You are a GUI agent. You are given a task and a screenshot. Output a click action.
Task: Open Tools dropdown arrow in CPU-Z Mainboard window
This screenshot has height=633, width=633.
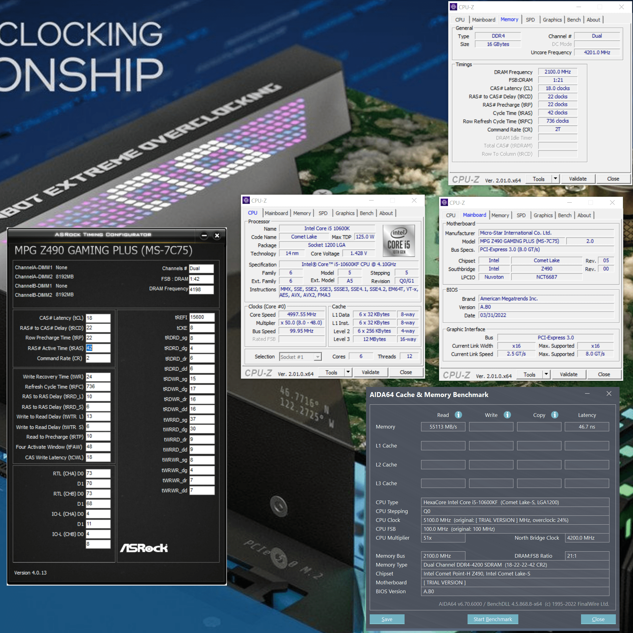tap(546, 374)
